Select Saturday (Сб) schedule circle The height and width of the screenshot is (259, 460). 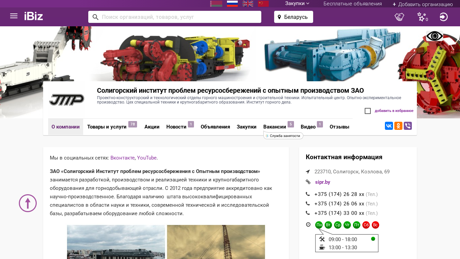366,225
